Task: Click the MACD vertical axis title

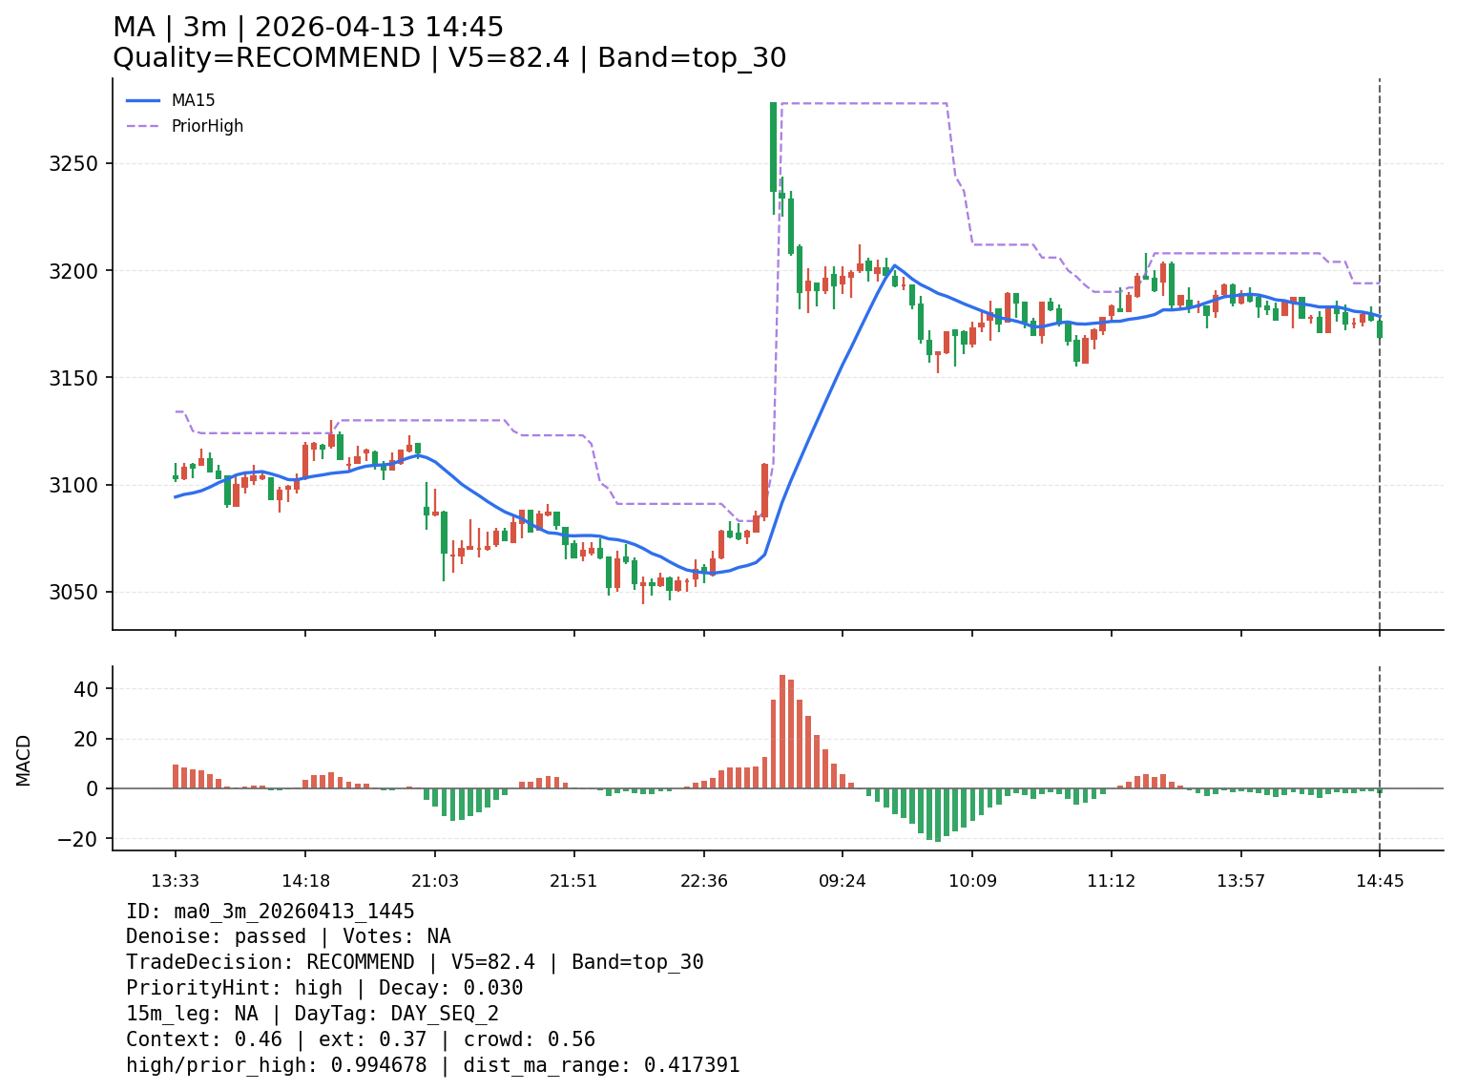Action: pyautogui.click(x=24, y=760)
